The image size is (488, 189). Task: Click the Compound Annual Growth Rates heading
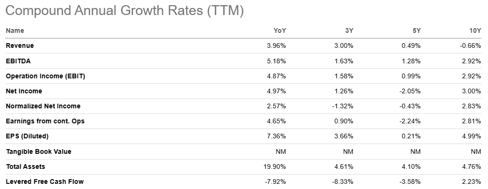125,10
